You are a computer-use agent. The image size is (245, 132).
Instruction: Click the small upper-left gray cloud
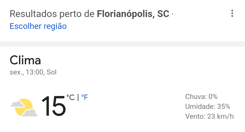click(17, 104)
